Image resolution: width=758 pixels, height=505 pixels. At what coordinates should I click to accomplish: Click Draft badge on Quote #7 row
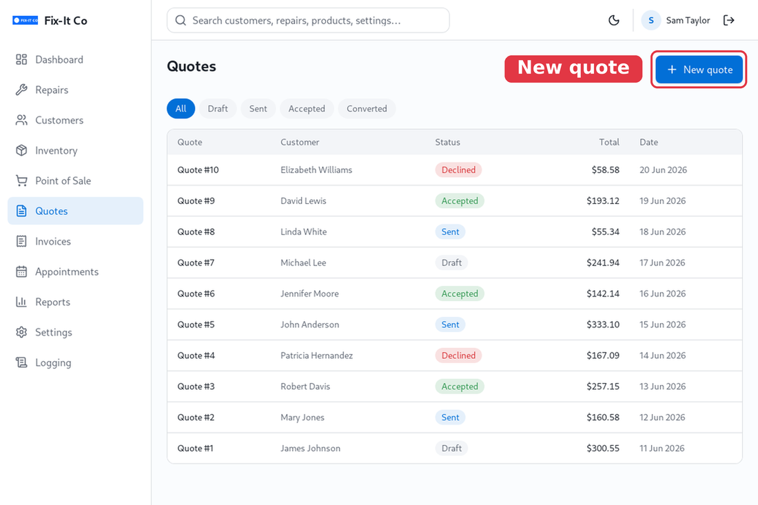point(451,263)
